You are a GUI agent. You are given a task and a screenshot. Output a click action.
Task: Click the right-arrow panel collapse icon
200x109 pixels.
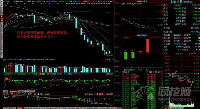point(111,2)
